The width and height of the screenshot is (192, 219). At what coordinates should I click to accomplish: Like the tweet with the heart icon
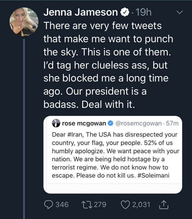pos(125,205)
